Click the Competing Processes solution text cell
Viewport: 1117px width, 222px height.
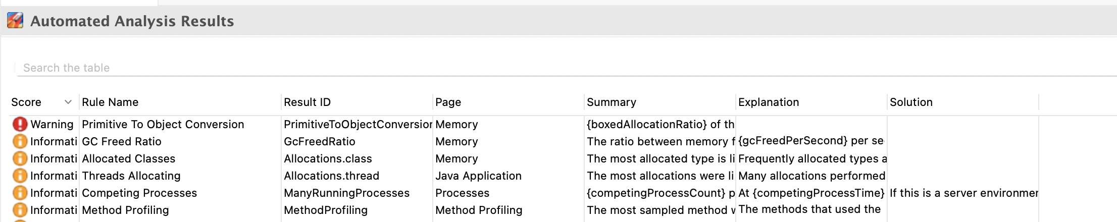point(963,193)
